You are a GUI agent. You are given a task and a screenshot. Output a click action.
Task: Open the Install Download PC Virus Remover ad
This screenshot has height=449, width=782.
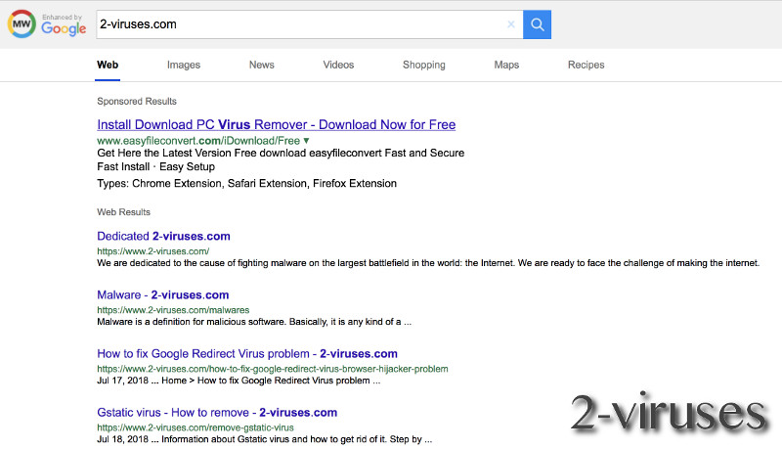[x=276, y=124]
